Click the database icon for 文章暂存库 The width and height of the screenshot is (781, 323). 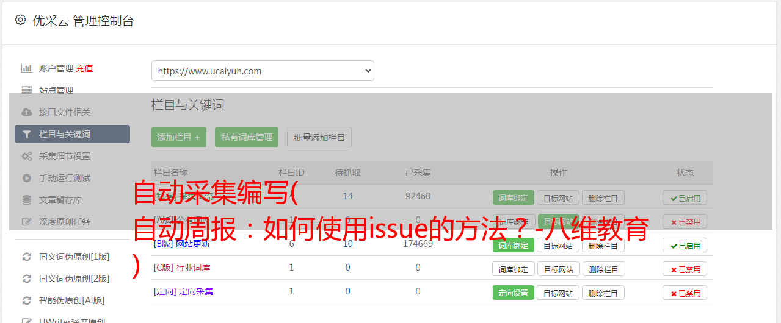26,200
